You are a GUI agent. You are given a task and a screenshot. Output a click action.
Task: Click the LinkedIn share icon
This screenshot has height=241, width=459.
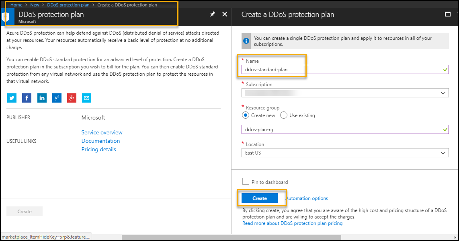coord(42,98)
